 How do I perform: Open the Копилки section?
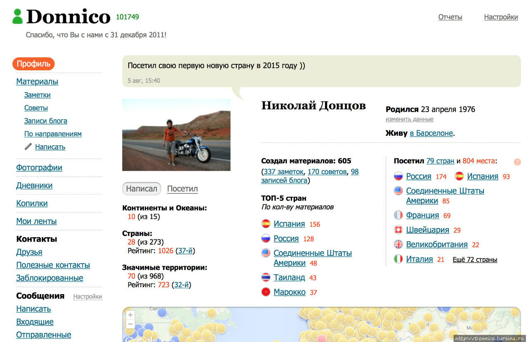pyautogui.click(x=32, y=203)
